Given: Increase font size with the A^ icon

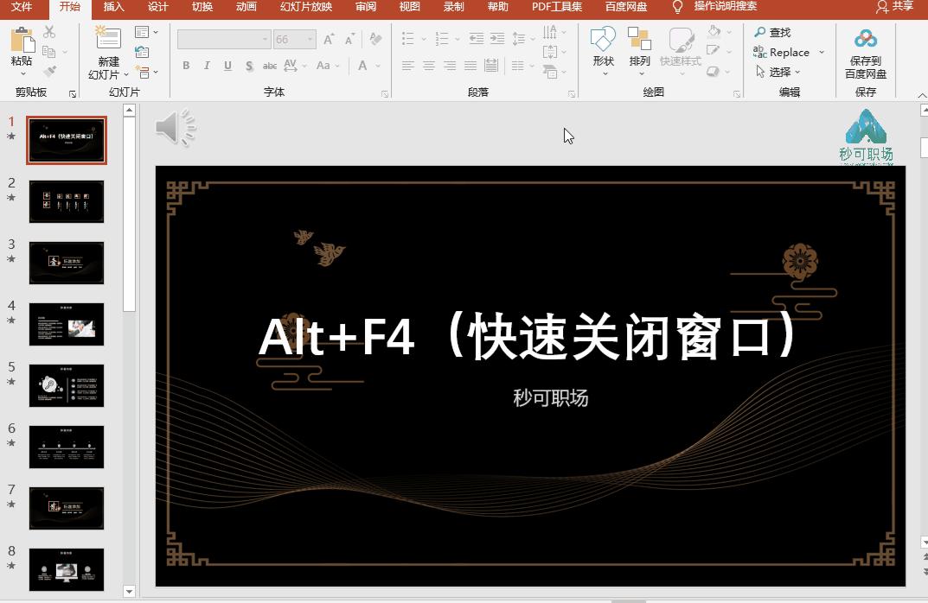Looking at the screenshot, I should pyautogui.click(x=327, y=39).
